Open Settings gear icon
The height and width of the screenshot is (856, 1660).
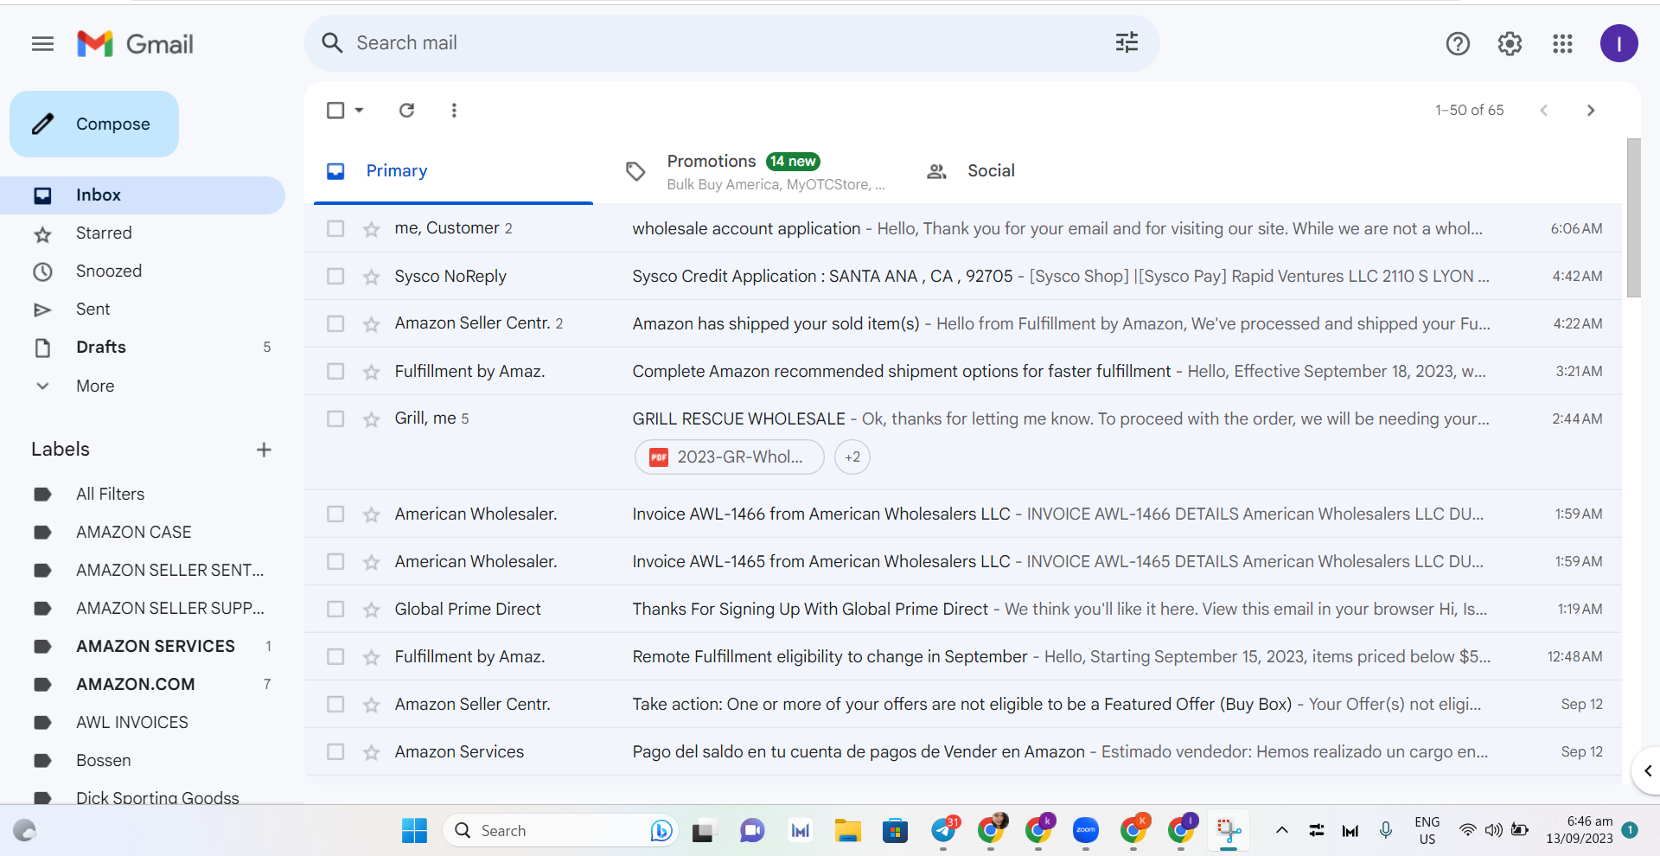point(1510,43)
